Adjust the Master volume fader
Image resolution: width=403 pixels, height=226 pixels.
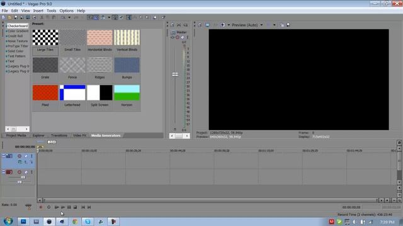(x=175, y=75)
